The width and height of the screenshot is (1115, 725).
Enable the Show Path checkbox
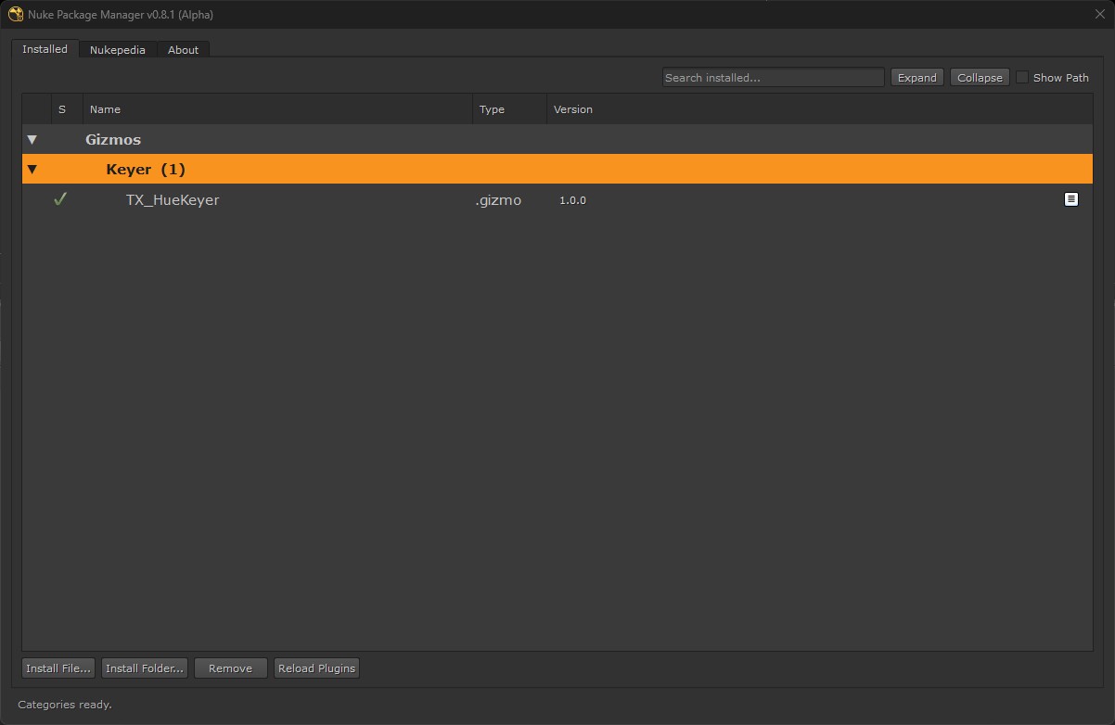pos(1022,78)
